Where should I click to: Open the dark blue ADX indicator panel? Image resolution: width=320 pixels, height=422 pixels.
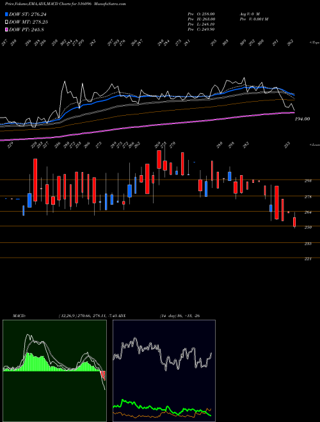(x=164, y=371)
